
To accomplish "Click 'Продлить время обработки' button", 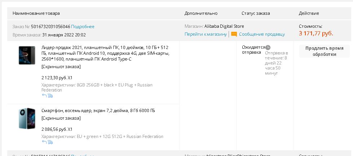I will point(324,51).
